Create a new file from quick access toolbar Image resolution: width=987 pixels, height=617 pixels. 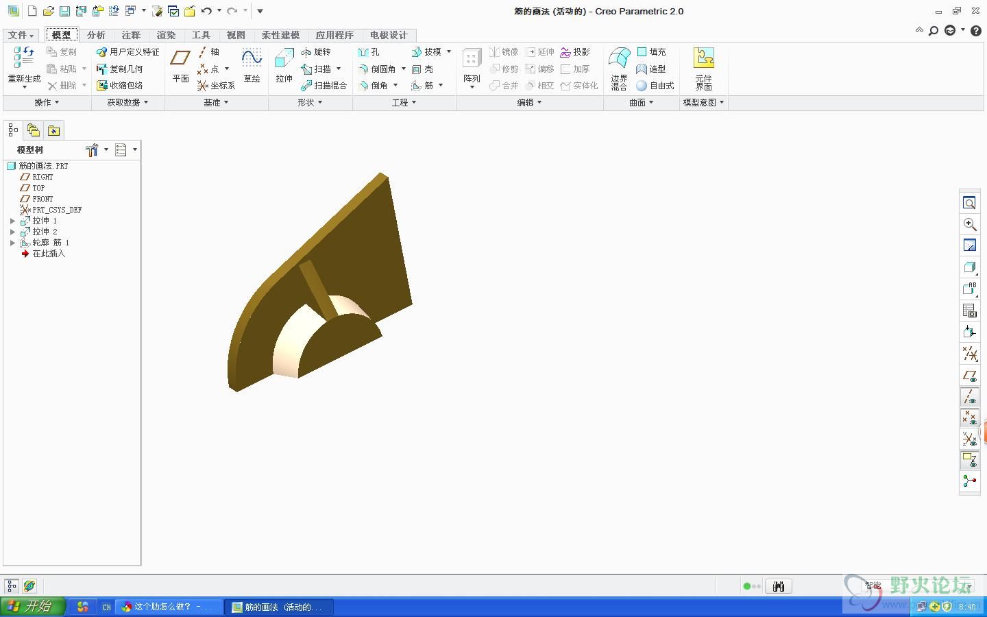[32, 11]
